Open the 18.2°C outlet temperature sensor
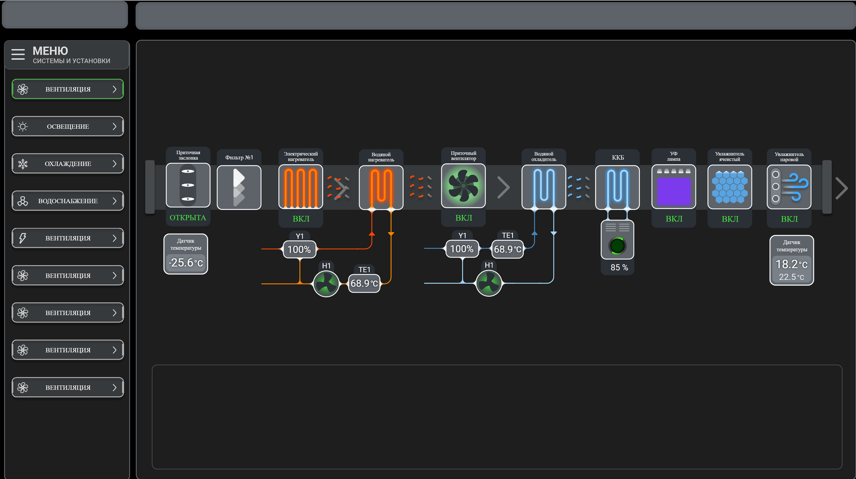Viewport: 856px width, 479px height. point(792,260)
